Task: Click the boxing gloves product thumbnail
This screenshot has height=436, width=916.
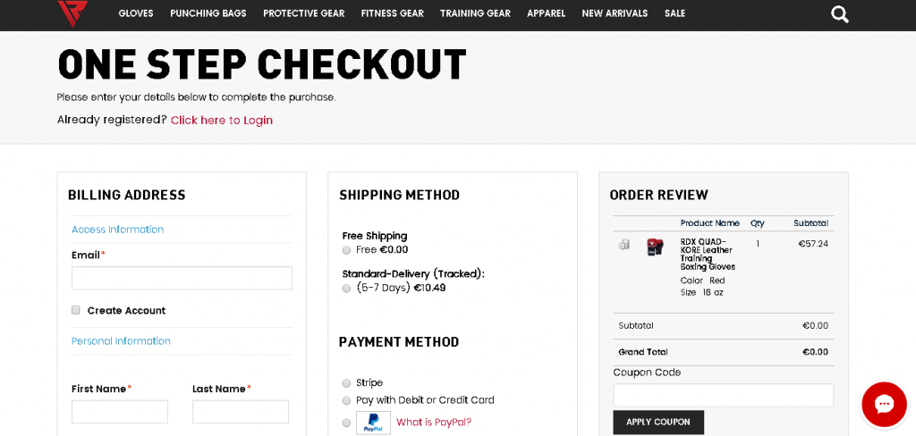Action: click(x=655, y=247)
